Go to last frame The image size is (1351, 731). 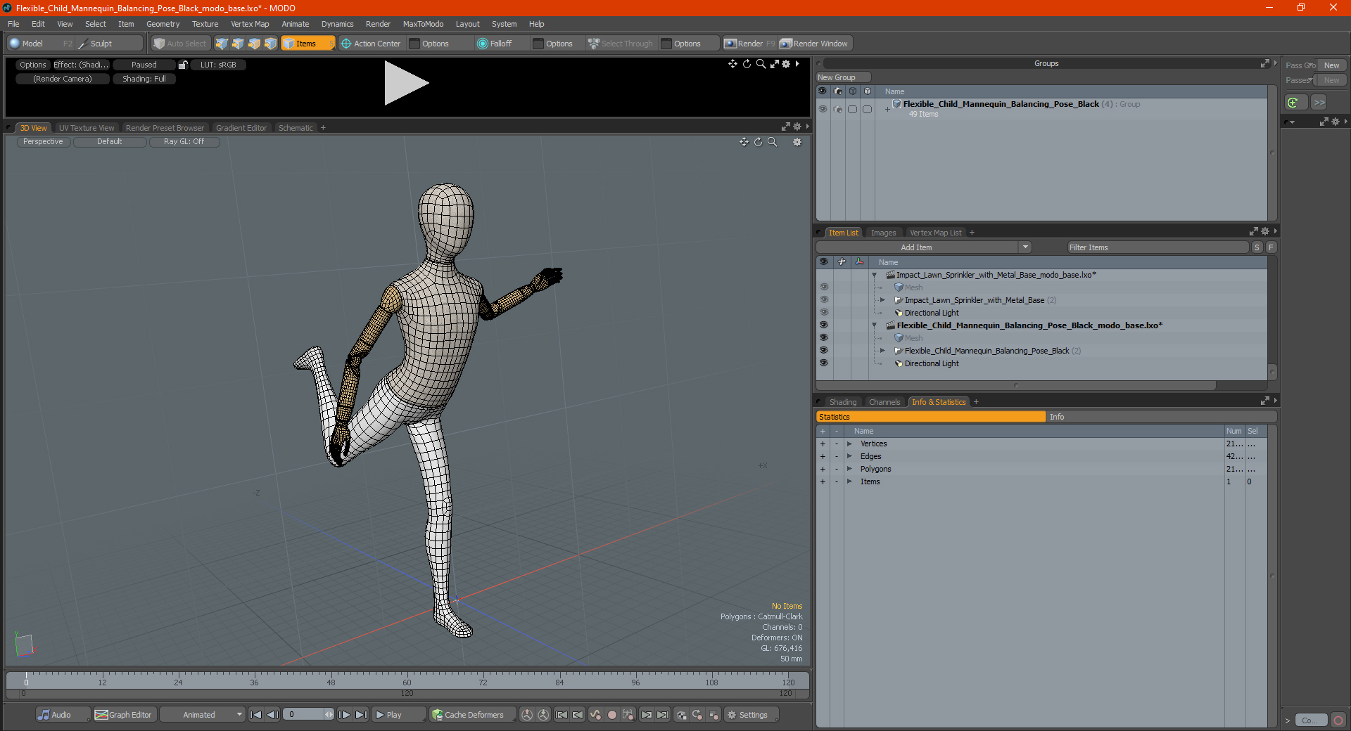361,715
